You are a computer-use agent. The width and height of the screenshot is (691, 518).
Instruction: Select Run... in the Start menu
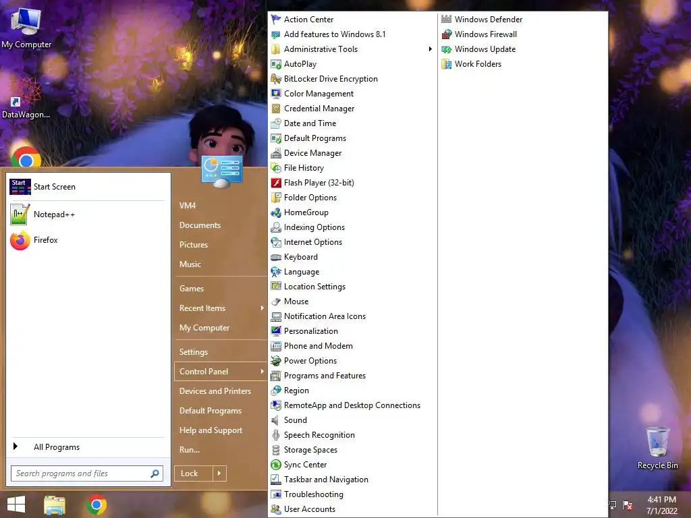tap(190, 450)
